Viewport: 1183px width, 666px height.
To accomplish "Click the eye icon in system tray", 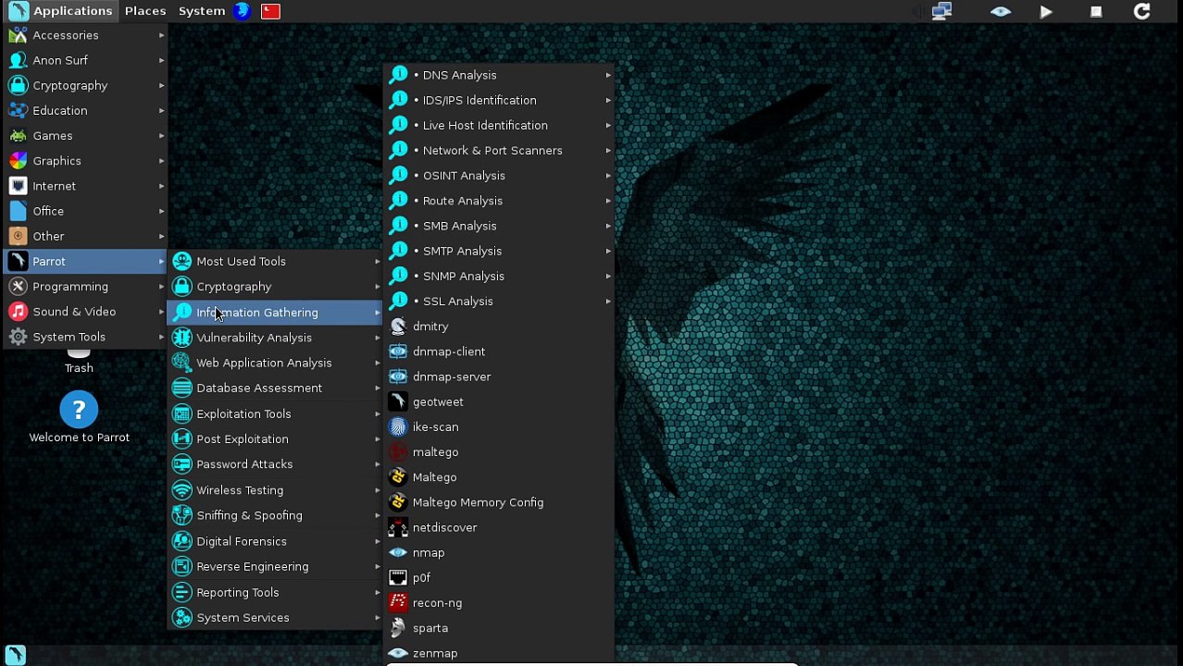I will click(x=1001, y=11).
